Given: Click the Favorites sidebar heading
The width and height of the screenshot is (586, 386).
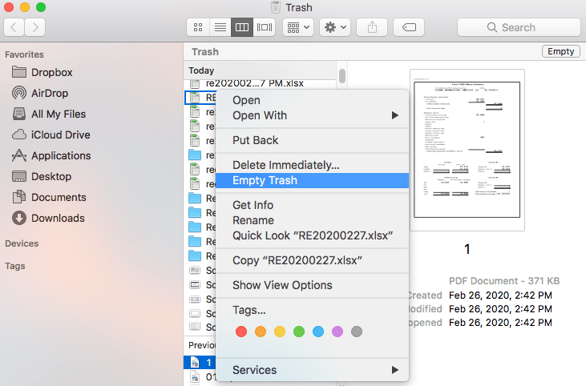Looking at the screenshot, I should click(24, 54).
